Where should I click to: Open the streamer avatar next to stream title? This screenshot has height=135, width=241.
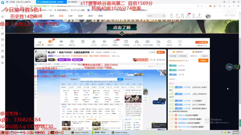(x=41, y=56)
